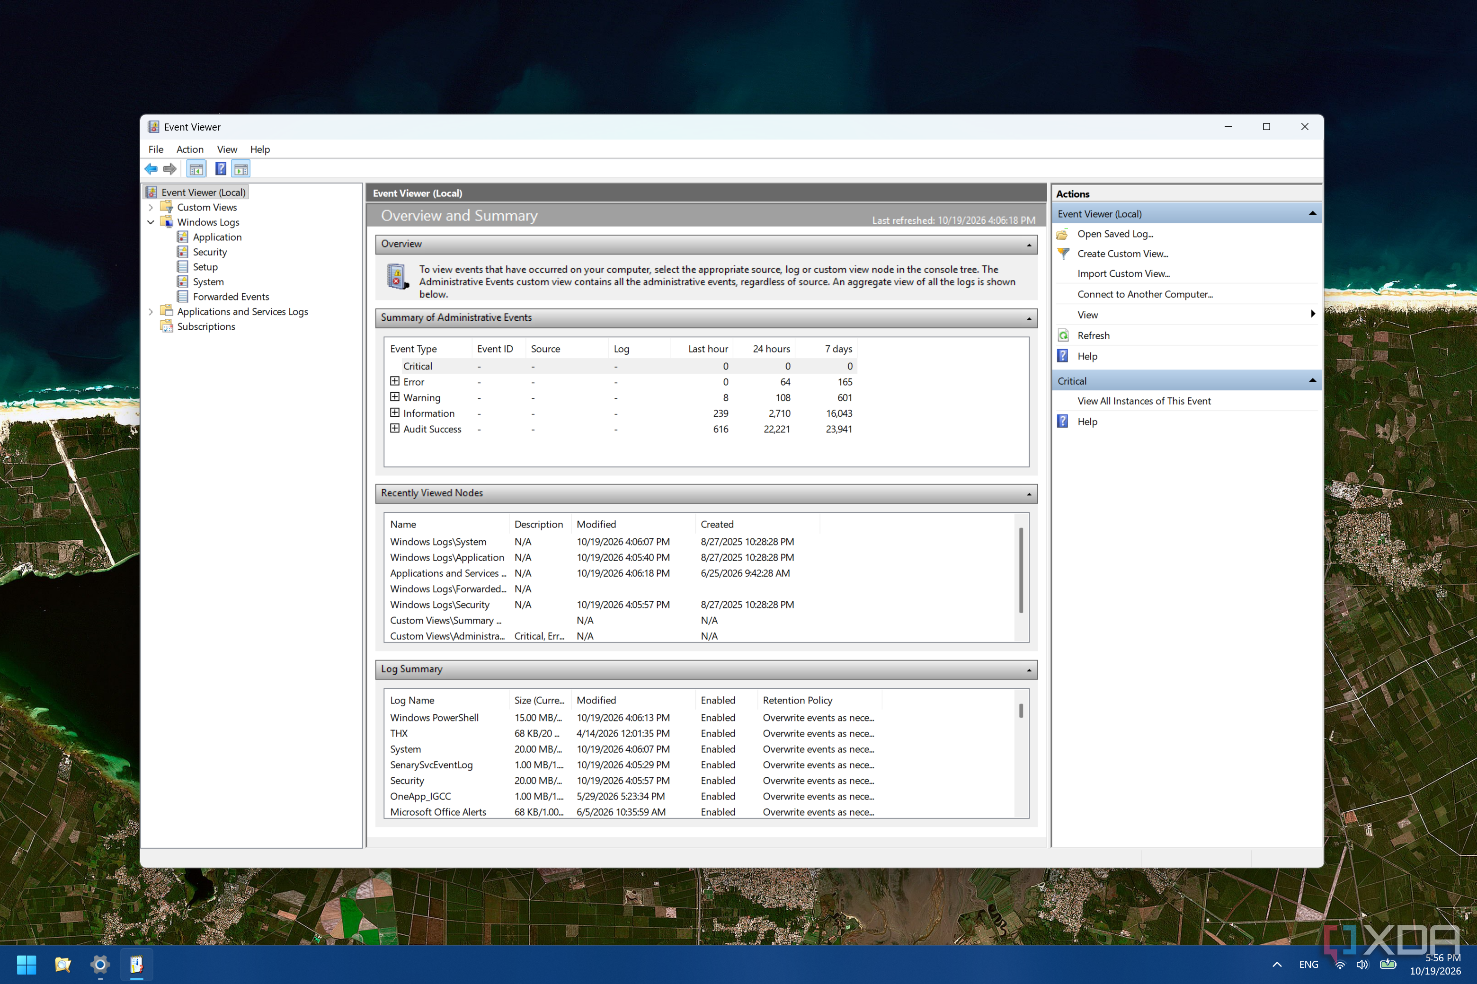The height and width of the screenshot is (984, 1477).
Task: Open the File menu
Action: coord(156,149)
